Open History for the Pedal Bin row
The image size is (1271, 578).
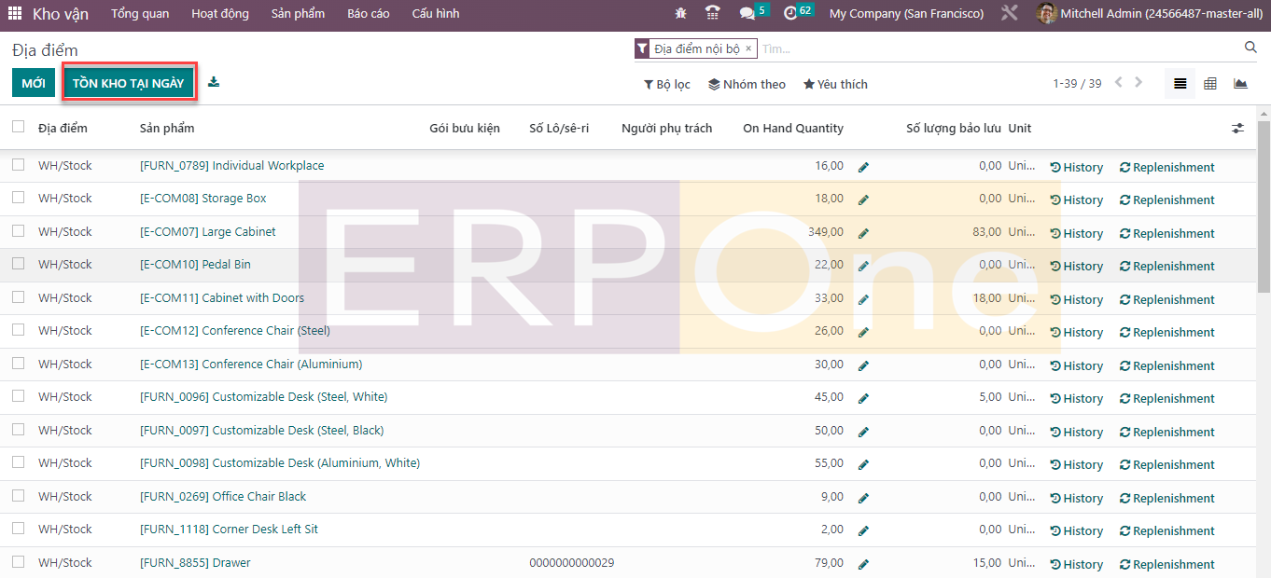(x=1076, y=266)
